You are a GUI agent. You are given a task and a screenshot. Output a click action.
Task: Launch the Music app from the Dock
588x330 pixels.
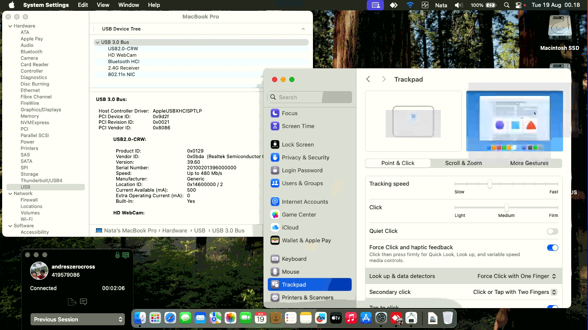pyautogui.click(x=350, y=318)
